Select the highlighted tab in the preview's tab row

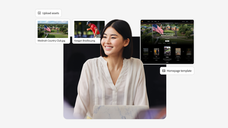click(174, 43)
